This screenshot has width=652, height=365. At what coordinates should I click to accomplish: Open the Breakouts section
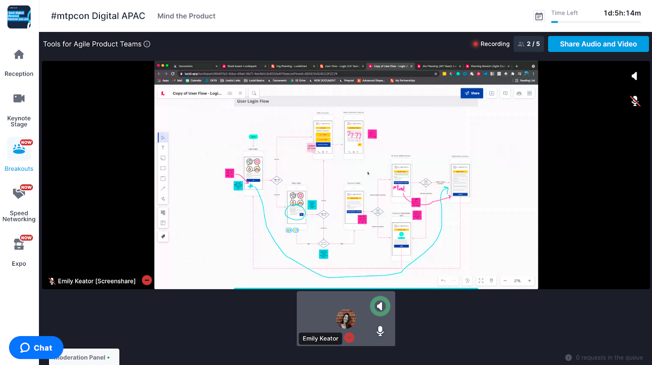[19, 149]
